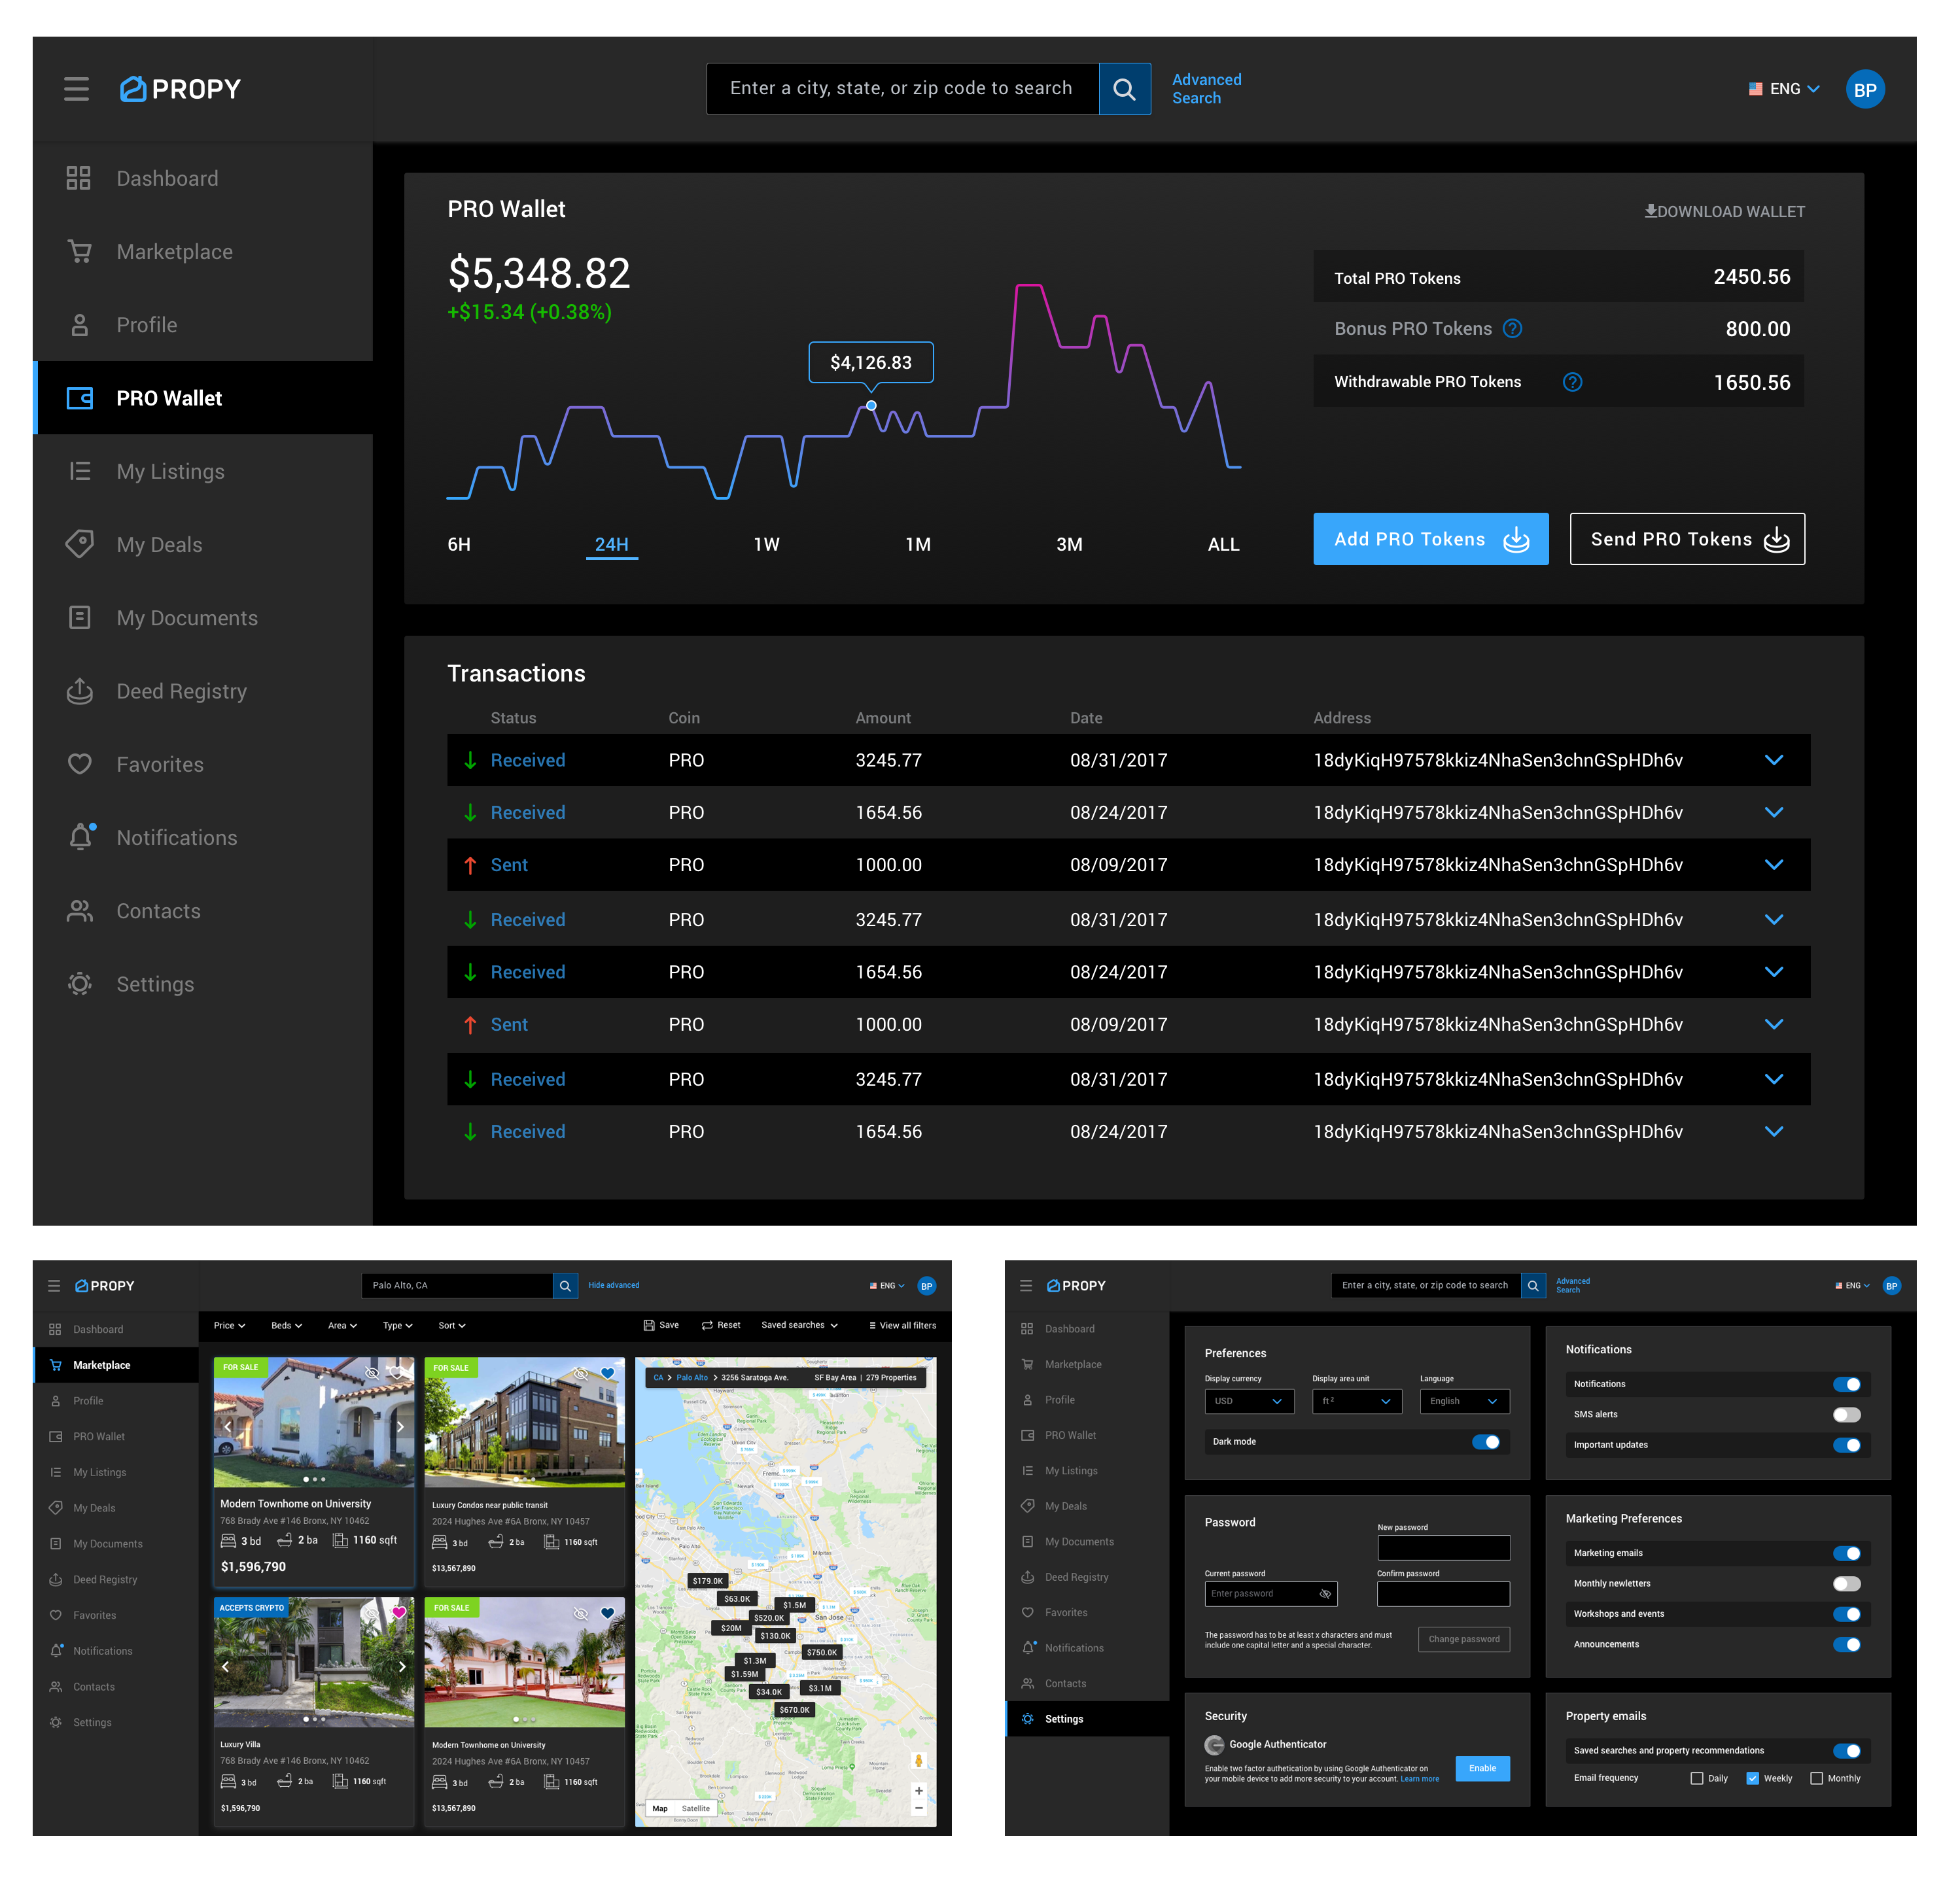The width and height of the screenshot is (1960, 1881).
Task: Open the ENG language dropdown in the top bar
Action: [x=1785, y=89]
